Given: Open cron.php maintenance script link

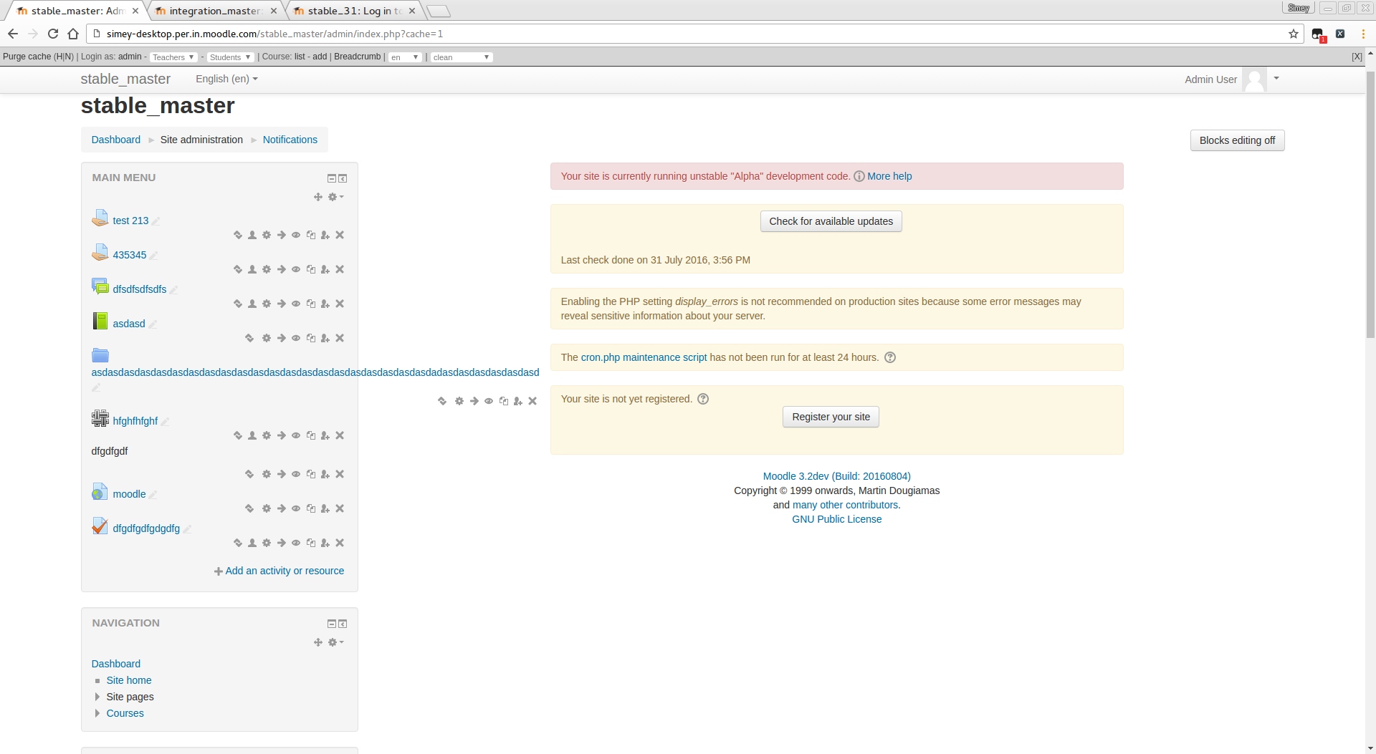Looking at the screenshot, I should (x=644, y=357).
